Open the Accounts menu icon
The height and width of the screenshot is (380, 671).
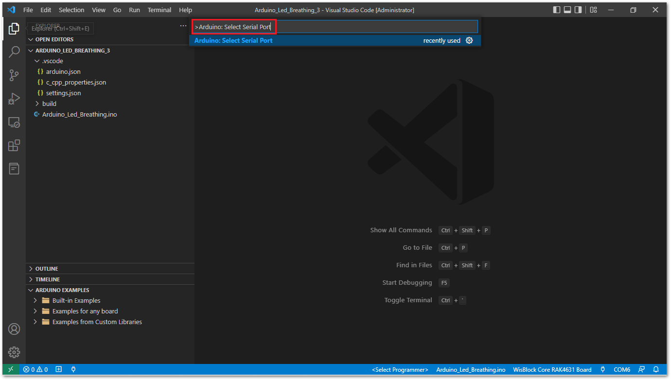(14, 329)
